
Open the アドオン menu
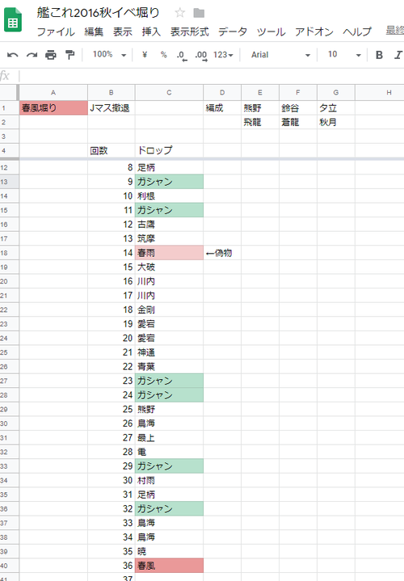314,32
